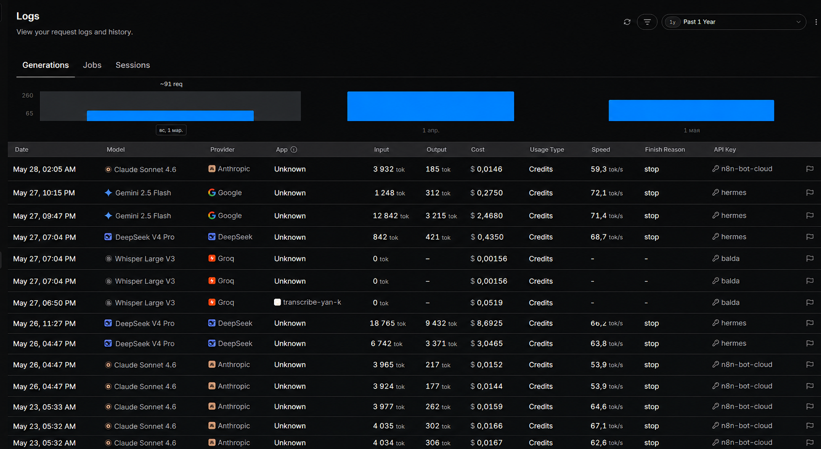Switch to the Jobs tab

click(x=92, y=65)
